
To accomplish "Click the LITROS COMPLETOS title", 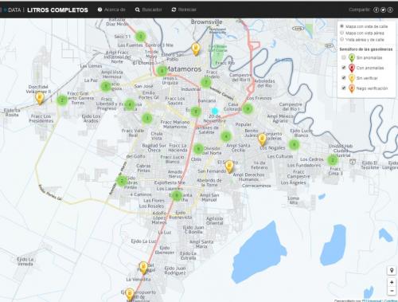I will tap(57, 10).
